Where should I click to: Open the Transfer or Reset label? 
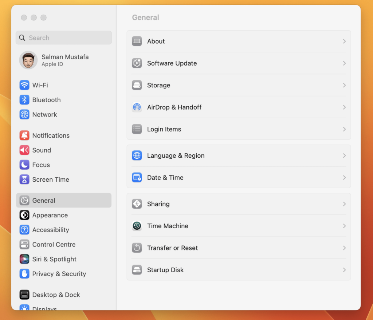click(172, 248)
